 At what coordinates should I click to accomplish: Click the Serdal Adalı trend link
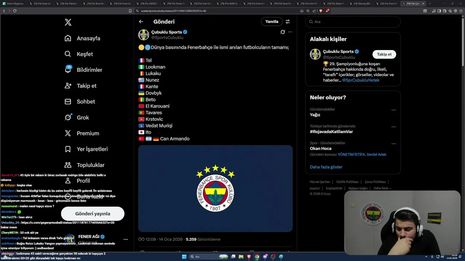pyautogui.click(x=376, y=154)
